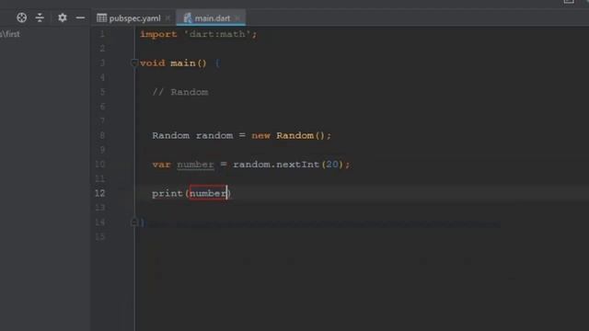Viewport: 589px width, 331px height.
Task: Click the value 20 in nextInt
Action: (332, 165)
